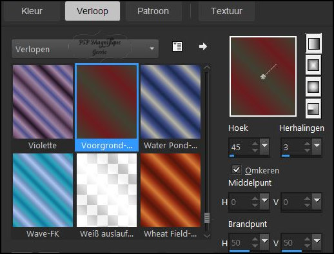Open the Hoek value dropdown arrow

pos(264,146)
